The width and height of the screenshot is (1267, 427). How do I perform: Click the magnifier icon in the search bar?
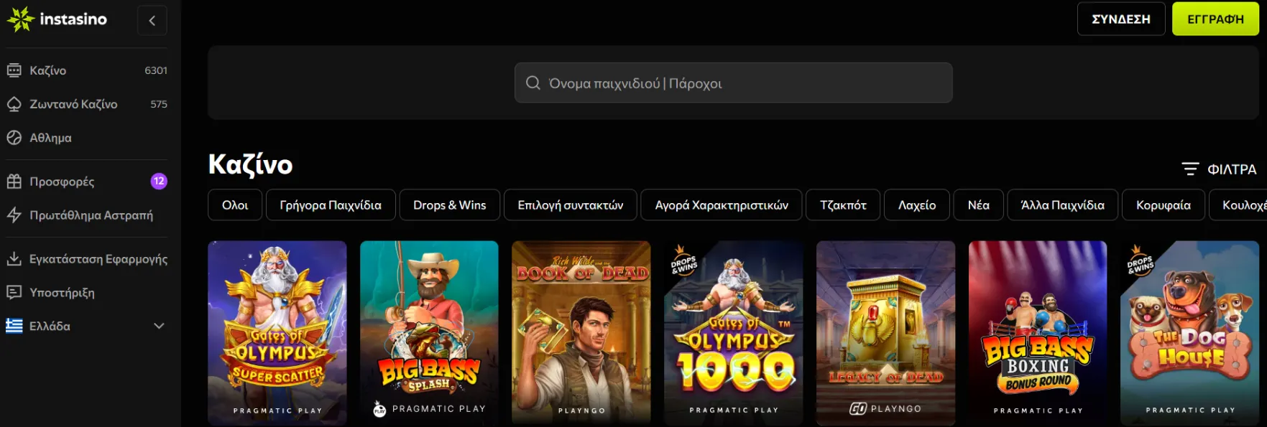[533, 83]
